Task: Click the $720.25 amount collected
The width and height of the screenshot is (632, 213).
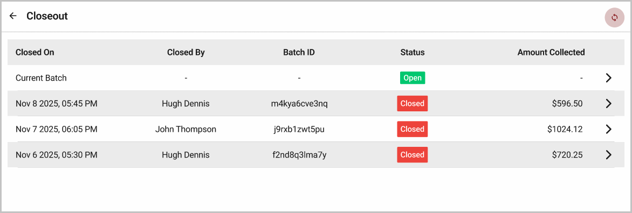Action: click(x=567, y=155)
